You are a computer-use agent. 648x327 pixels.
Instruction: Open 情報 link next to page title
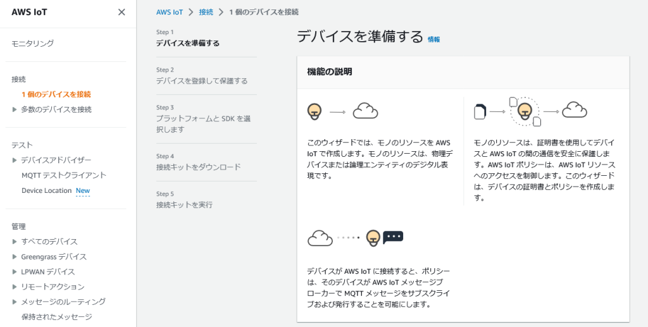[434, 40]
